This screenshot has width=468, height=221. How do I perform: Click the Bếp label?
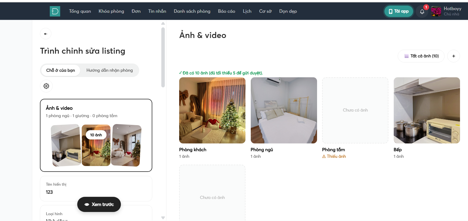[398, 150]
